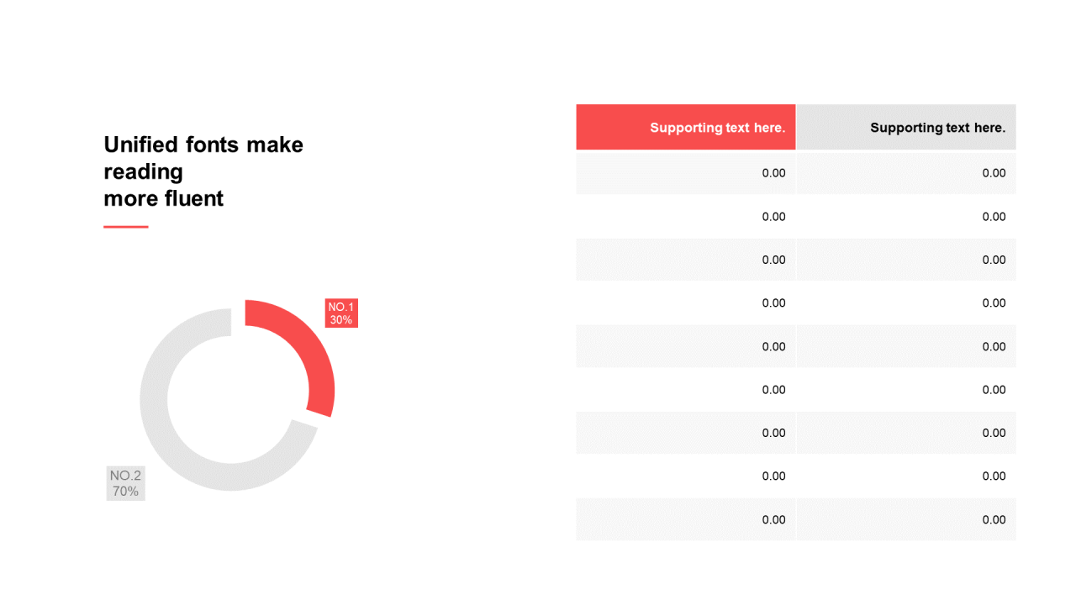Click the second data row's right column value

tap(994, 217)
